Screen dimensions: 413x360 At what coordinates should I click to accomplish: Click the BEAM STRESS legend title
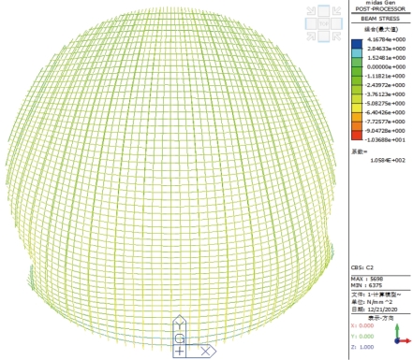pyautogui.click(x=380, y=19)
